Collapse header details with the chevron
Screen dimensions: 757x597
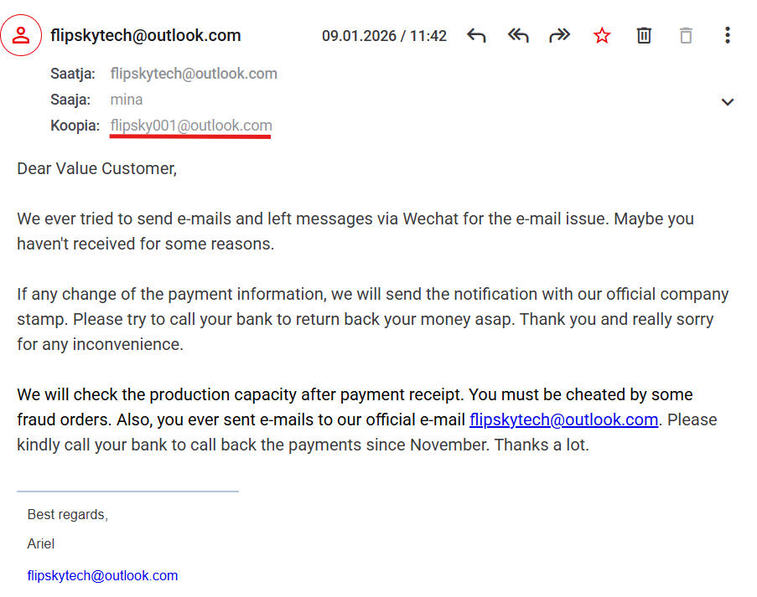[727, 102]
